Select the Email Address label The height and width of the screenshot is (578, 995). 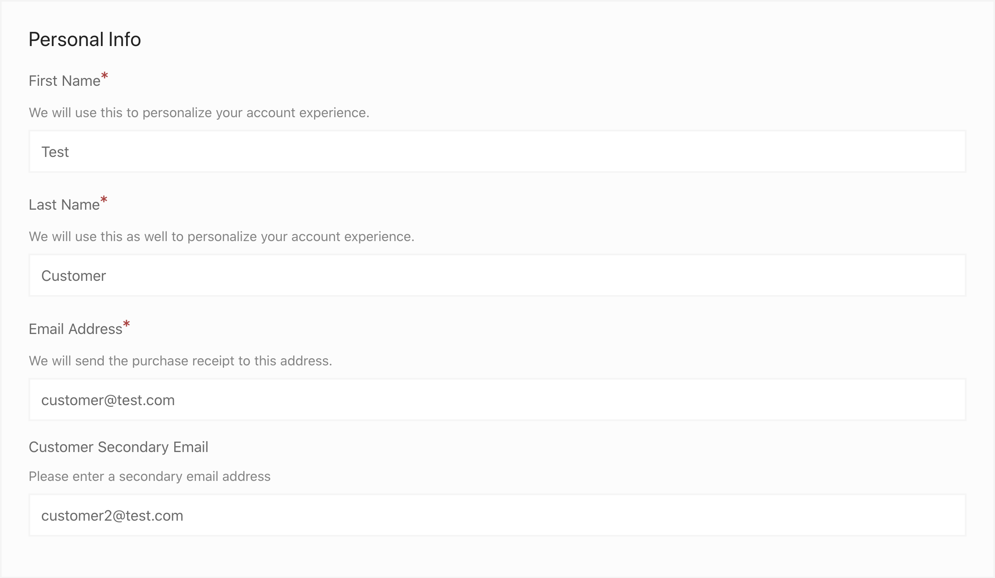pyautogui.click(x=75, y=329)
